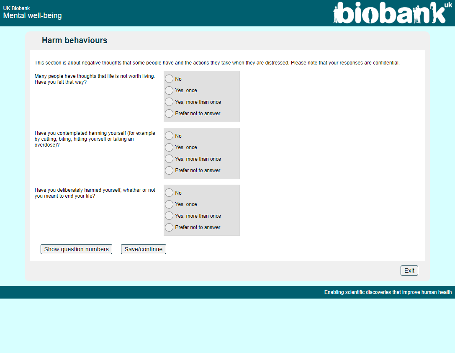This screenshot has width=455, height=353.
Task: Mark 'Yes, more than once' for contemplated self-harm
Action: tap(169, 159)
